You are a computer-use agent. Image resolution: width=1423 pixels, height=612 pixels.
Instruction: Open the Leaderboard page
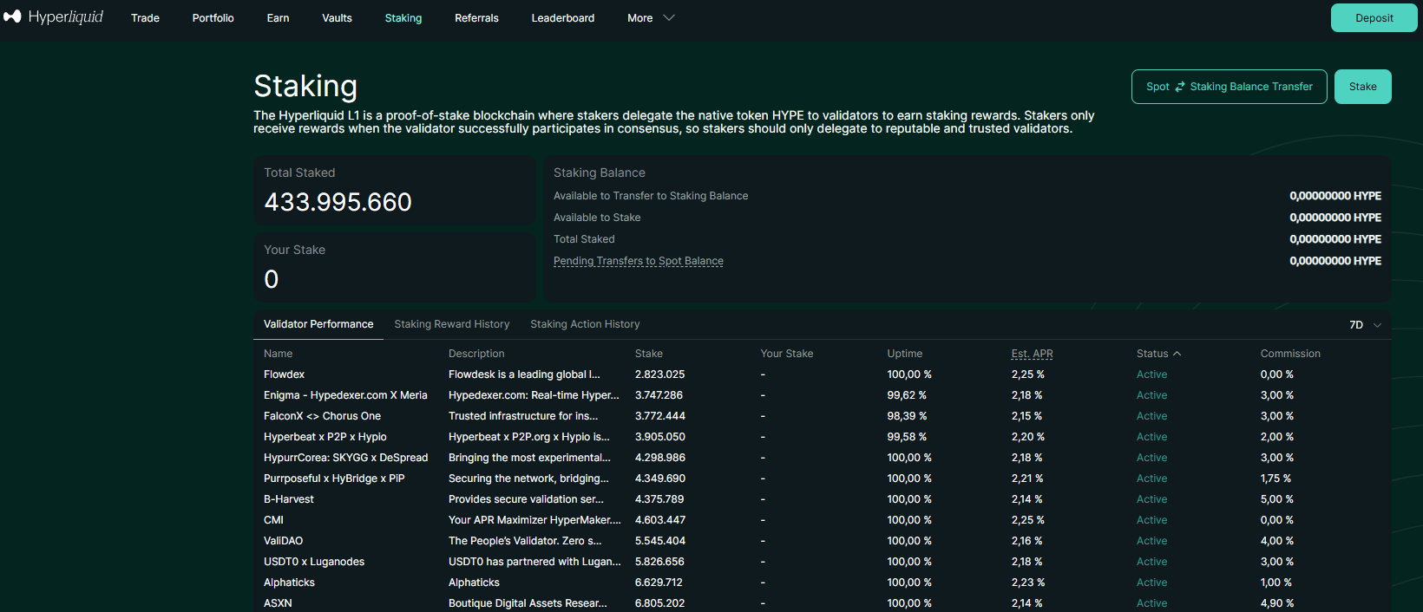(x=563, y=18)
